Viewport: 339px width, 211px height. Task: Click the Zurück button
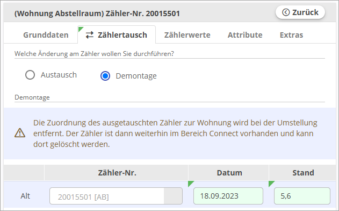pyautogui.click(x=300, y=12)
